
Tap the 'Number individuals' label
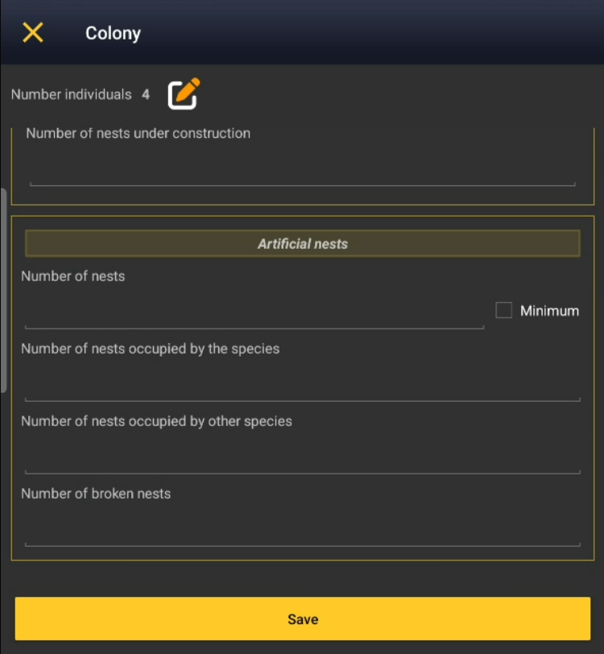[x=72, y=94]
